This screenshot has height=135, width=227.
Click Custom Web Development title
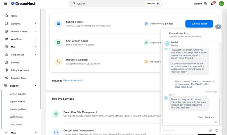point(79,130)
